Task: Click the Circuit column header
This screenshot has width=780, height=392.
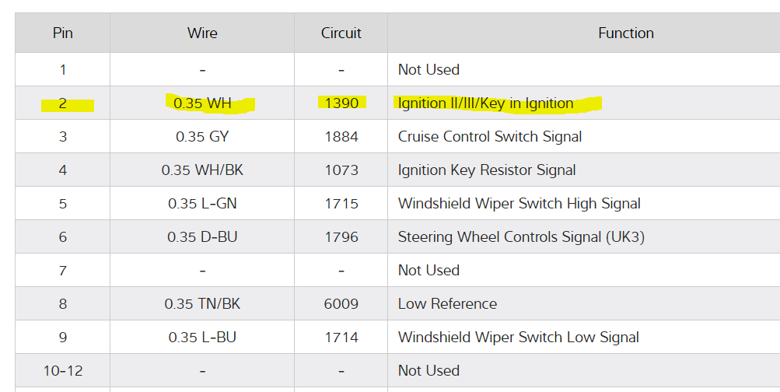Action: tap(341, 33)
